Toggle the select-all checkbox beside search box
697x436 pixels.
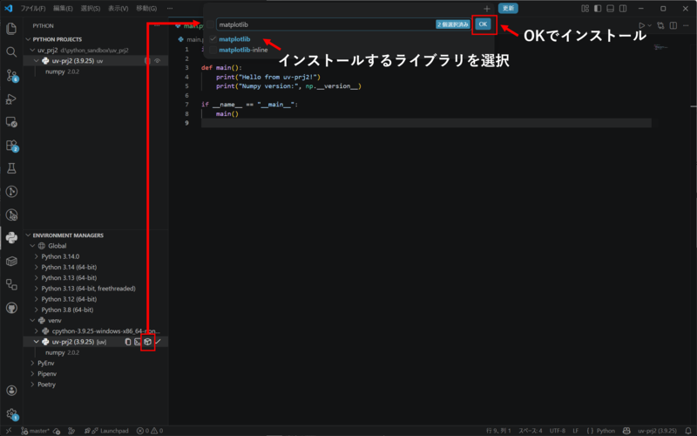click(x=210, y=24)
